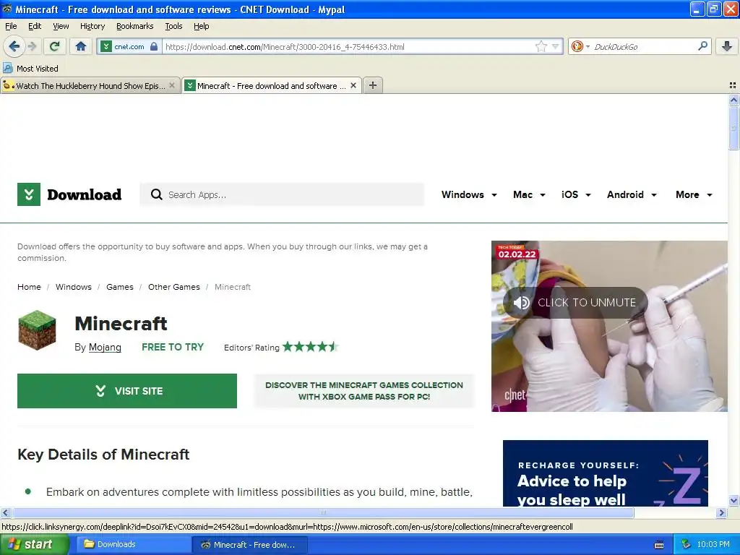The image size is (740, 555).
Task: Select the Minecraft taskbar button
Action: pyautogui.click(x=250, y=545)
